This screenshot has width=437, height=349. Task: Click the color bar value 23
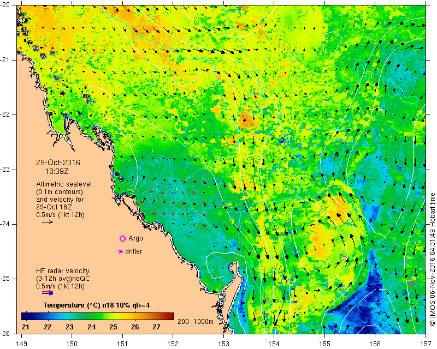click(69, 327)
